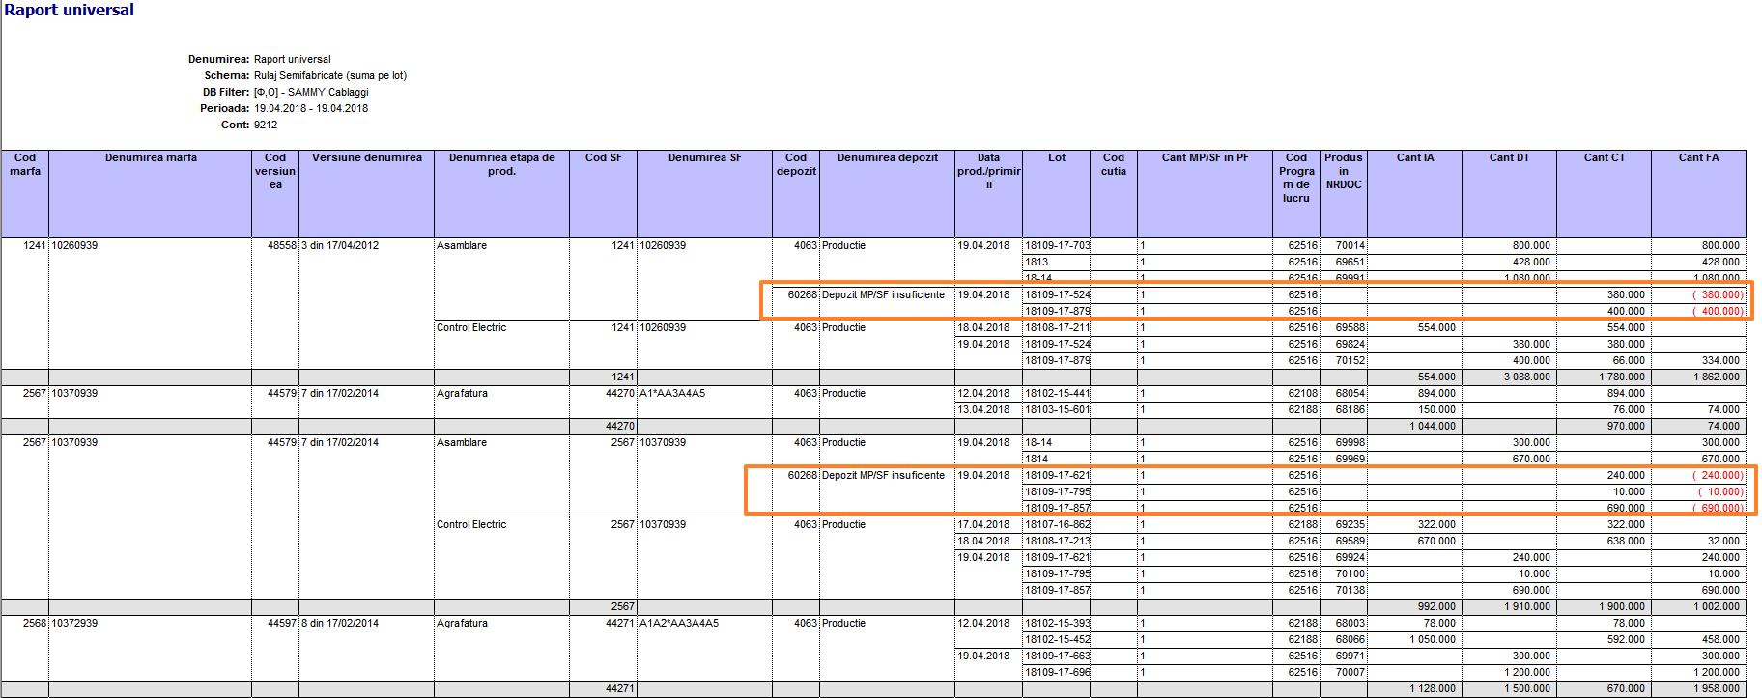Click lot cell "18109-17-703"
The width and height of the screenshot is (1762, 698).
click(x=1057, y=245)
